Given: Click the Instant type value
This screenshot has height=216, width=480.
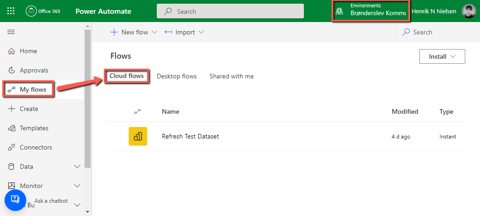Looking at the screenshot, I should 448,137.
